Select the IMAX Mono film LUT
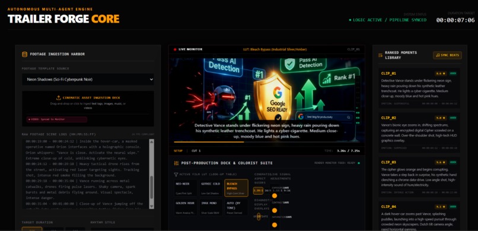The image size is (478, 231). (x=211, y=207)
